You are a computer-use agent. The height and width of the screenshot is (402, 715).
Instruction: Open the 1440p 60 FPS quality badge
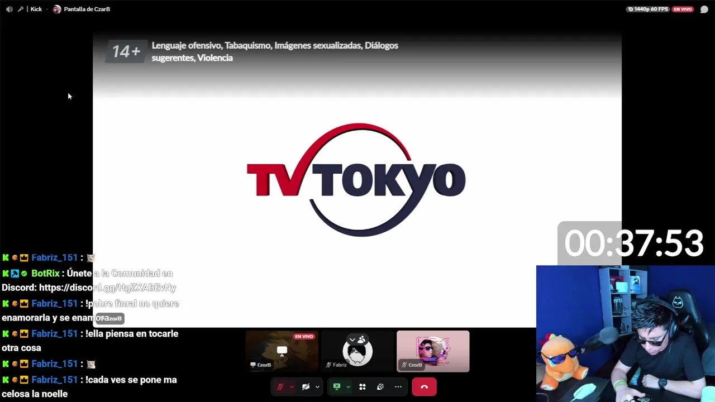coord(648,9)
